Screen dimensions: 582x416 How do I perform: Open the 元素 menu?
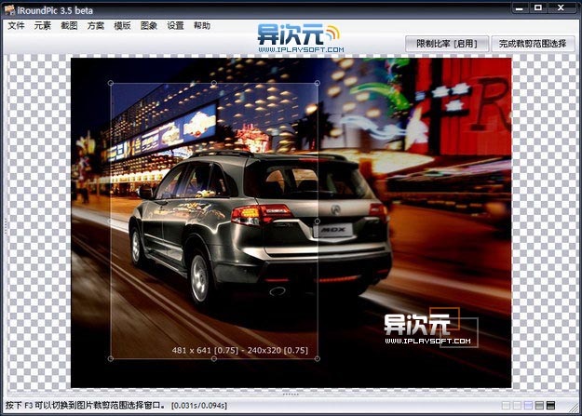click(42, 26)
